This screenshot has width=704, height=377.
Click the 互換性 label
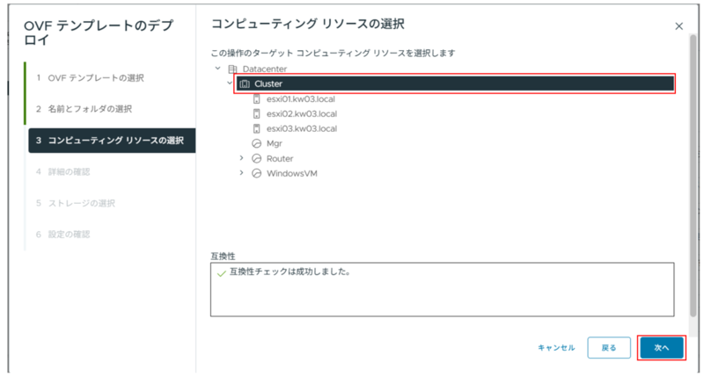pyautogui.click(x=223, y=257)
